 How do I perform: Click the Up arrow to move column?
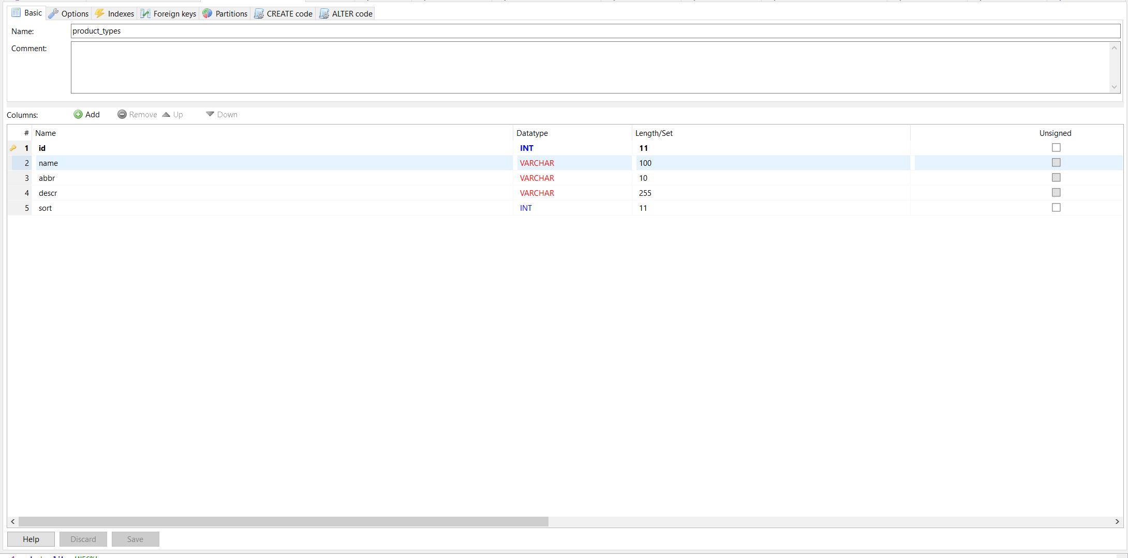[x=166, y=114]
